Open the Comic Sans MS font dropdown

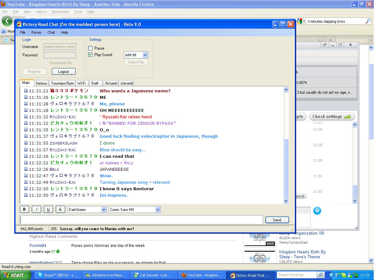point(158,210)
